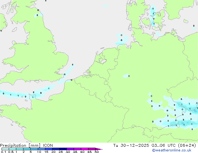Click the 'Precipitation' title text
The height and width of the screenshot is (153, 198).
coord(13,146)
